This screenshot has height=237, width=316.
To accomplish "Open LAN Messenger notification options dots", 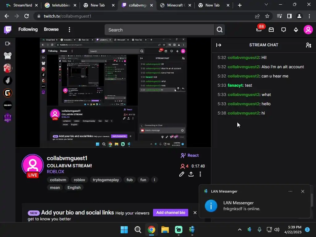I will pos(290,191).
